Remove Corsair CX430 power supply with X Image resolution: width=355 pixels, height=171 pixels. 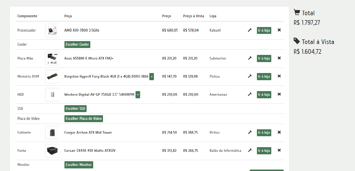pos(279,150)
